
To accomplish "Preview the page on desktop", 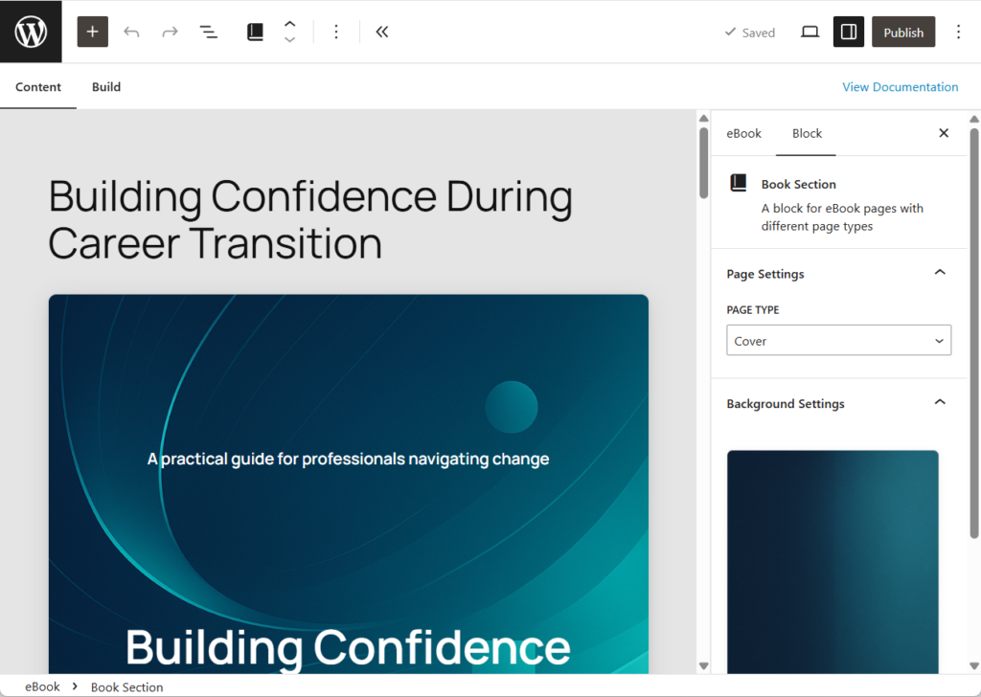I will (810, 32).
